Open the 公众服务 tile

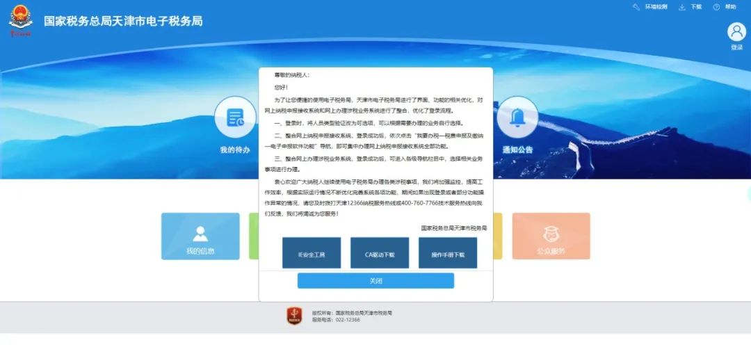(551, 236)
